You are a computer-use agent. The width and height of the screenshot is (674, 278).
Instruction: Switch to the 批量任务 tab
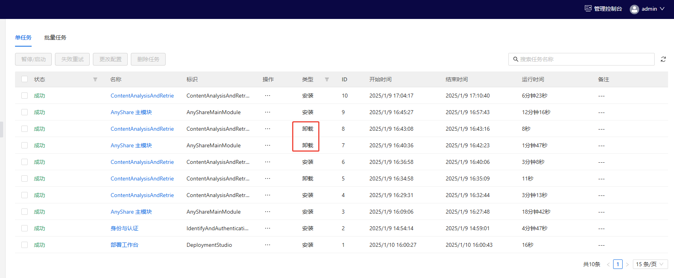tap(55, 38)
